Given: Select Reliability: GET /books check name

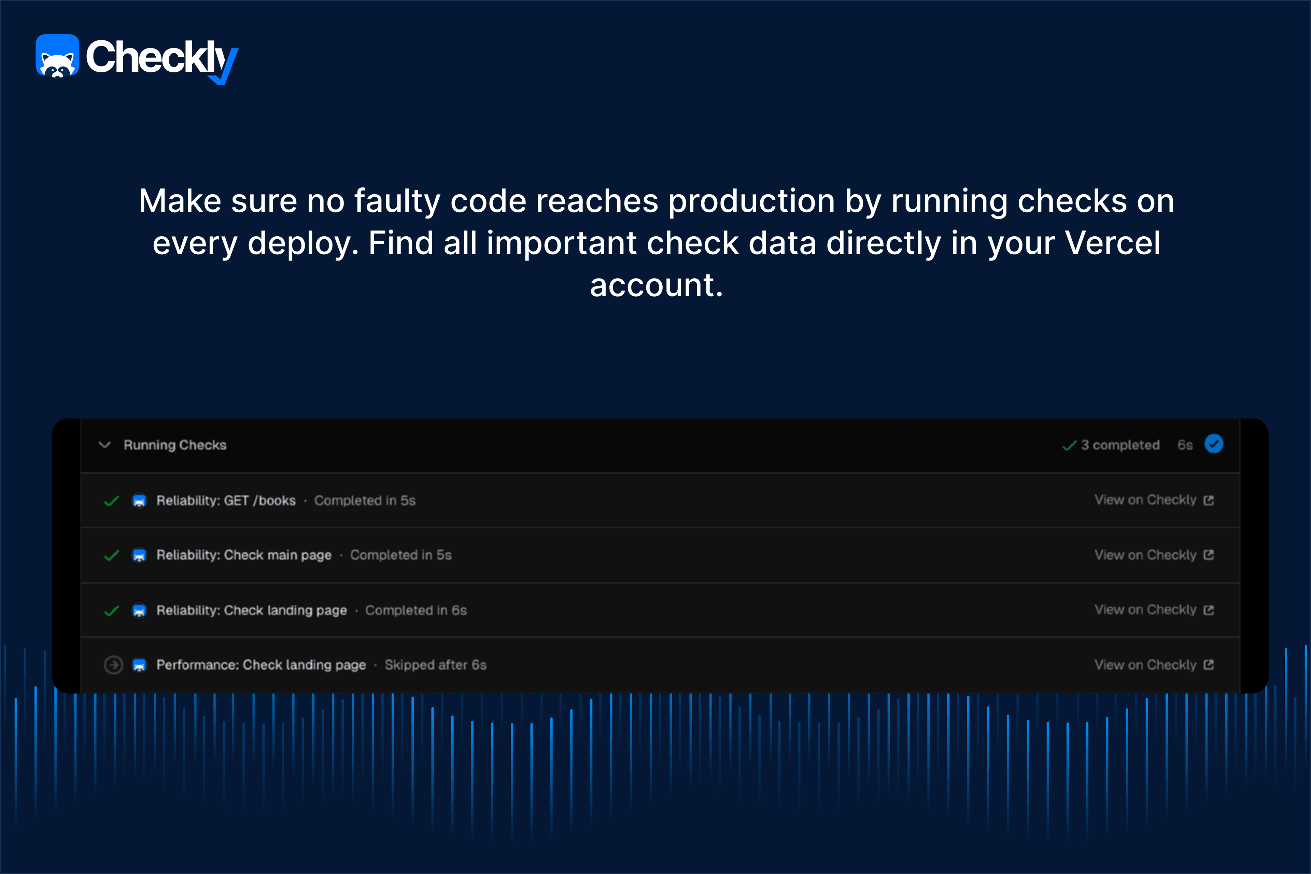Looking at the screenshot, I should click(226, 501).
